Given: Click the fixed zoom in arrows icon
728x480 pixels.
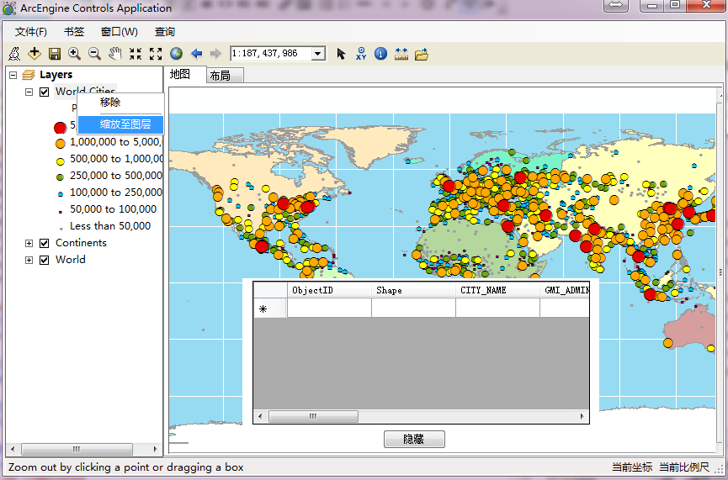Looking at the screenshot, I should pyautogui.click(x=136, y=54).
